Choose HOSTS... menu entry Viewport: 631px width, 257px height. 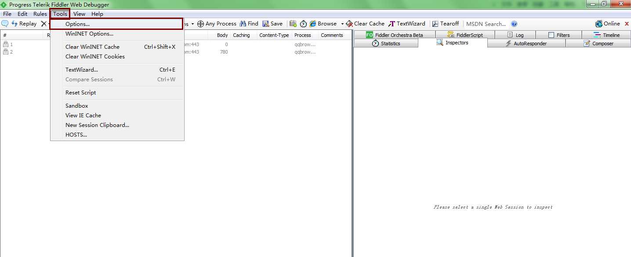[x=117, y=135]
